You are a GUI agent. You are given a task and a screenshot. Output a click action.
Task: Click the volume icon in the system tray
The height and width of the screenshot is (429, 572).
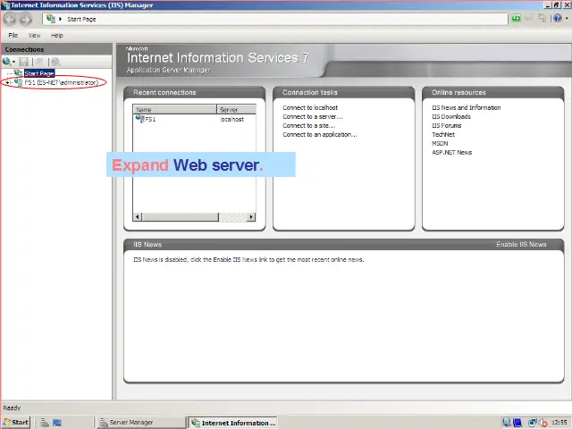point(543,423)
